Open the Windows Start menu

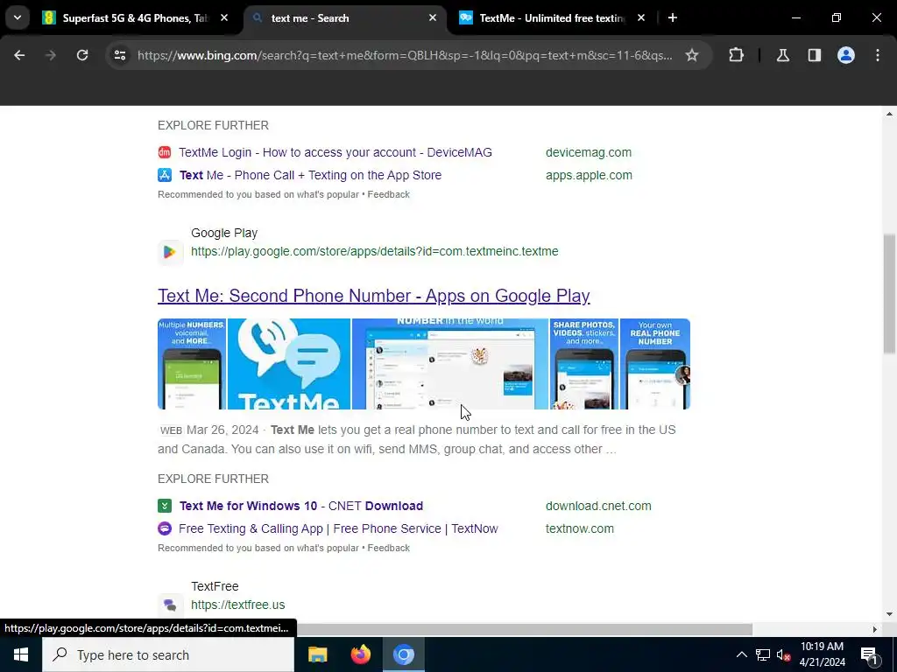[x=21, y=654]
